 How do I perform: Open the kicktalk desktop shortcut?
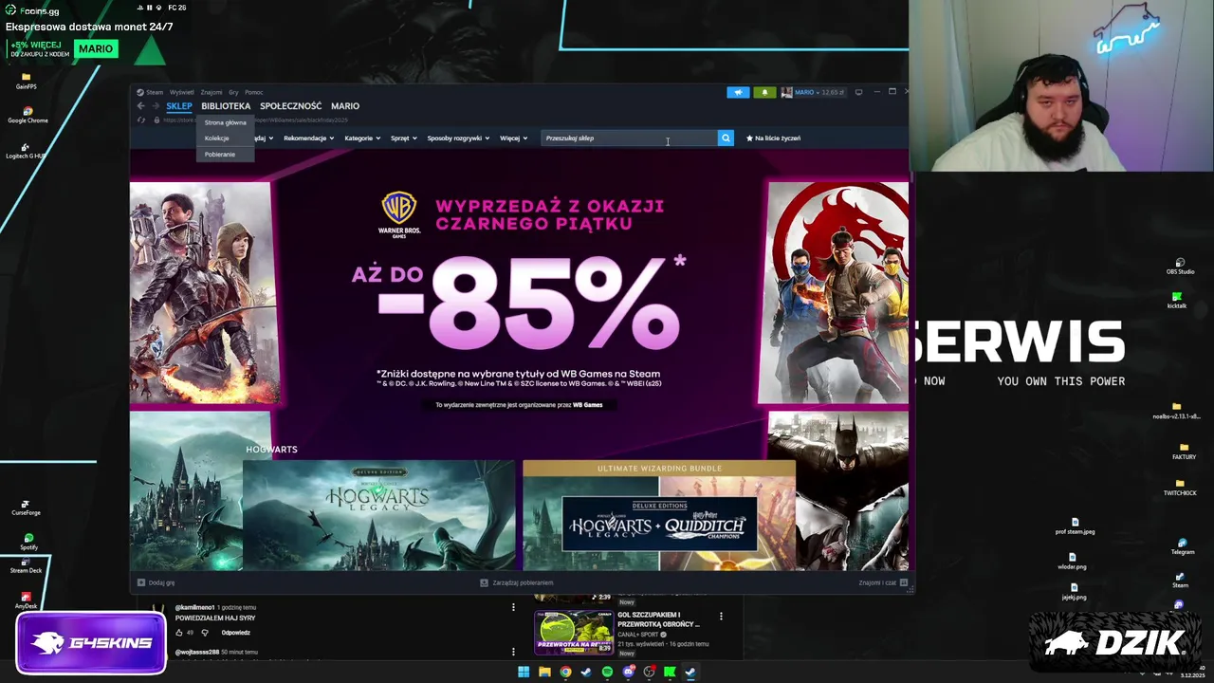[1177, 301]
